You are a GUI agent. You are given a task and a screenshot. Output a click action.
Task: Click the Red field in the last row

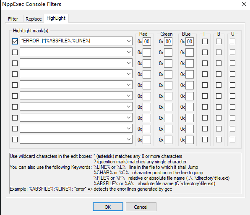coord(147,140)
